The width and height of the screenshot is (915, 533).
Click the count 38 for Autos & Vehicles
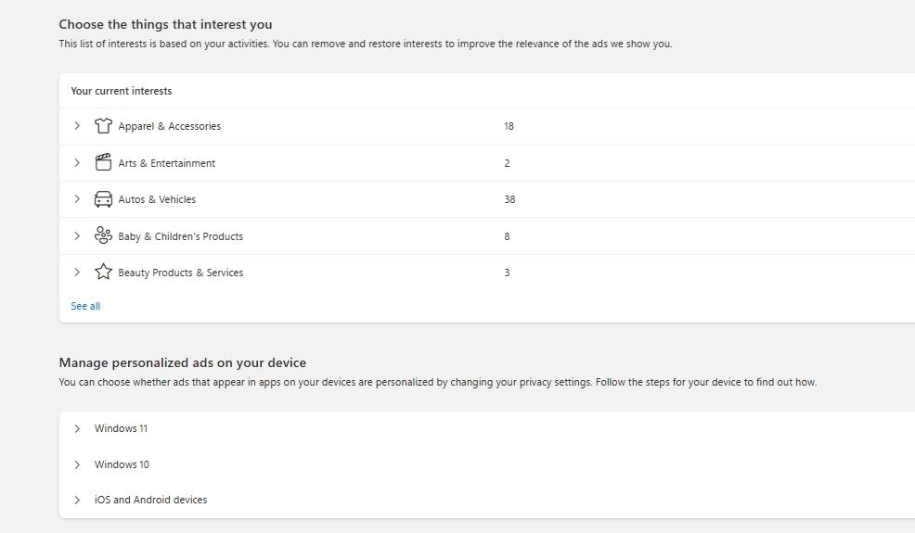tap(509, 199)
